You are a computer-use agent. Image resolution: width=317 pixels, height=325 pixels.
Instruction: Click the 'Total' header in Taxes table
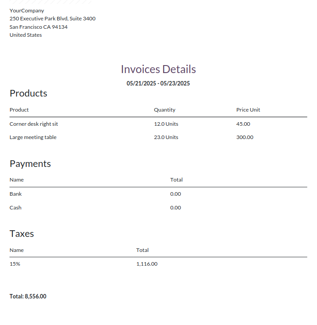(142, 250)
